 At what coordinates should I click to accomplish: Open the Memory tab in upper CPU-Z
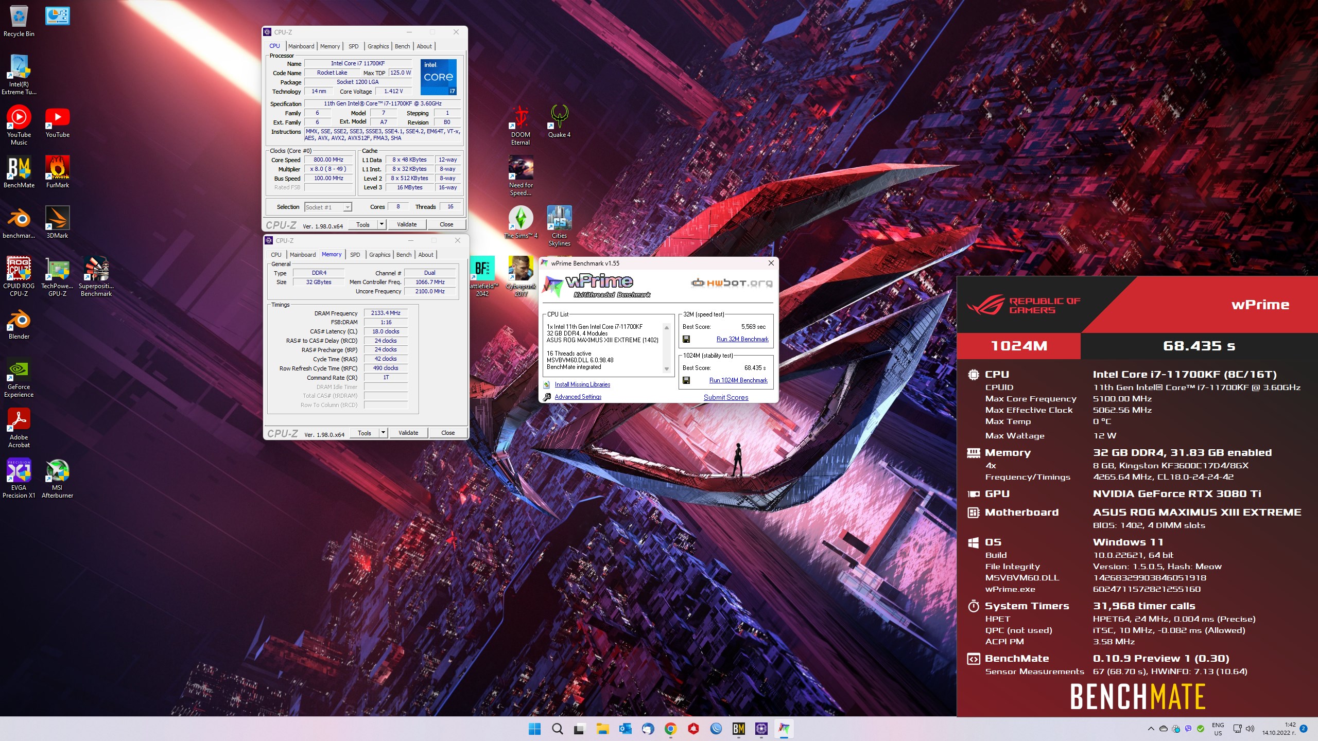point(330,46)
